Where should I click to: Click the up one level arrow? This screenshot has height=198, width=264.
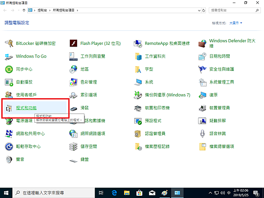click(24, 11)
